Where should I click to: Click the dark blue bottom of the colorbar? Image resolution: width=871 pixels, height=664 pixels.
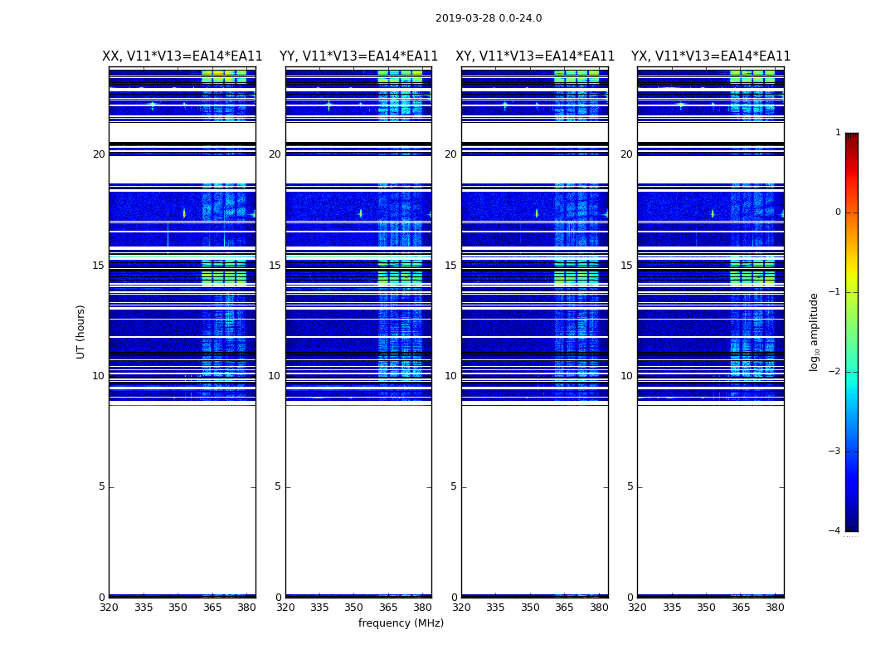852,517
